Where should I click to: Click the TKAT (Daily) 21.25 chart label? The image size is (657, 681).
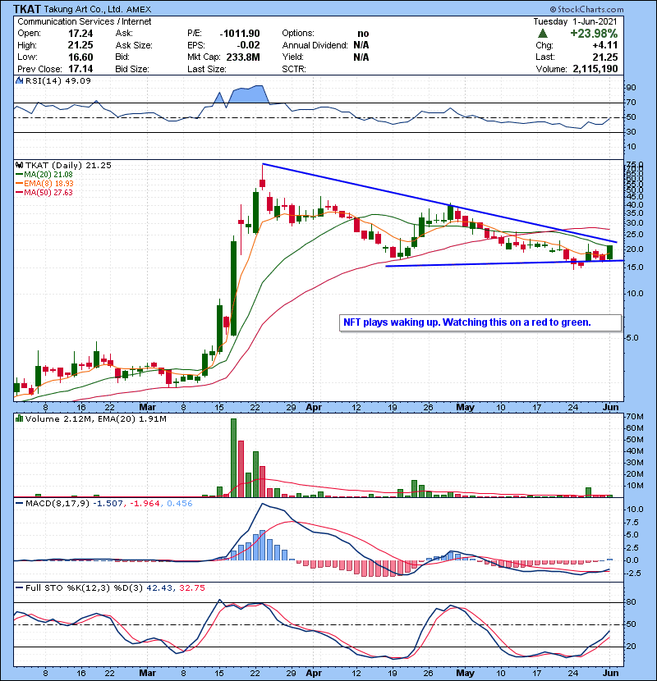68,165
